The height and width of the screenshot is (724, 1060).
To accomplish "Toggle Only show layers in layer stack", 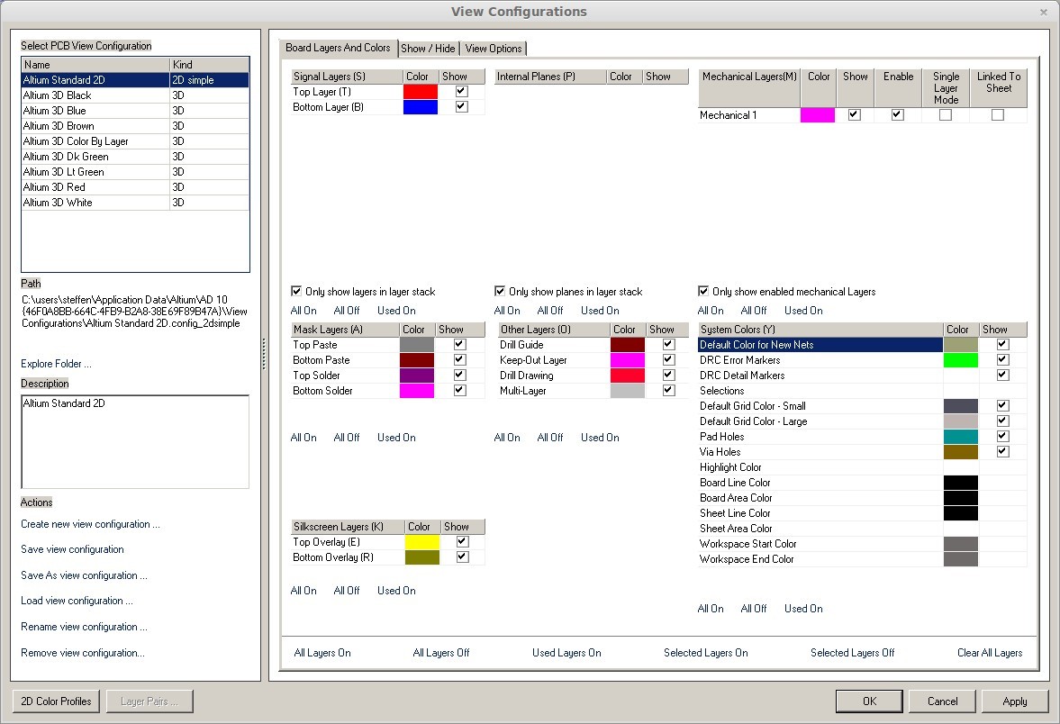I will [x=296, y=292].
